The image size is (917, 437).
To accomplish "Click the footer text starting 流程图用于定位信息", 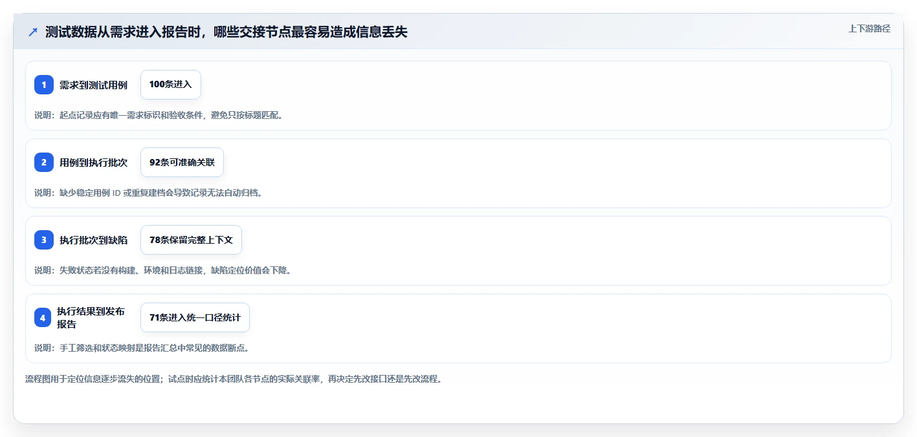I will click(x=234, y=379).
